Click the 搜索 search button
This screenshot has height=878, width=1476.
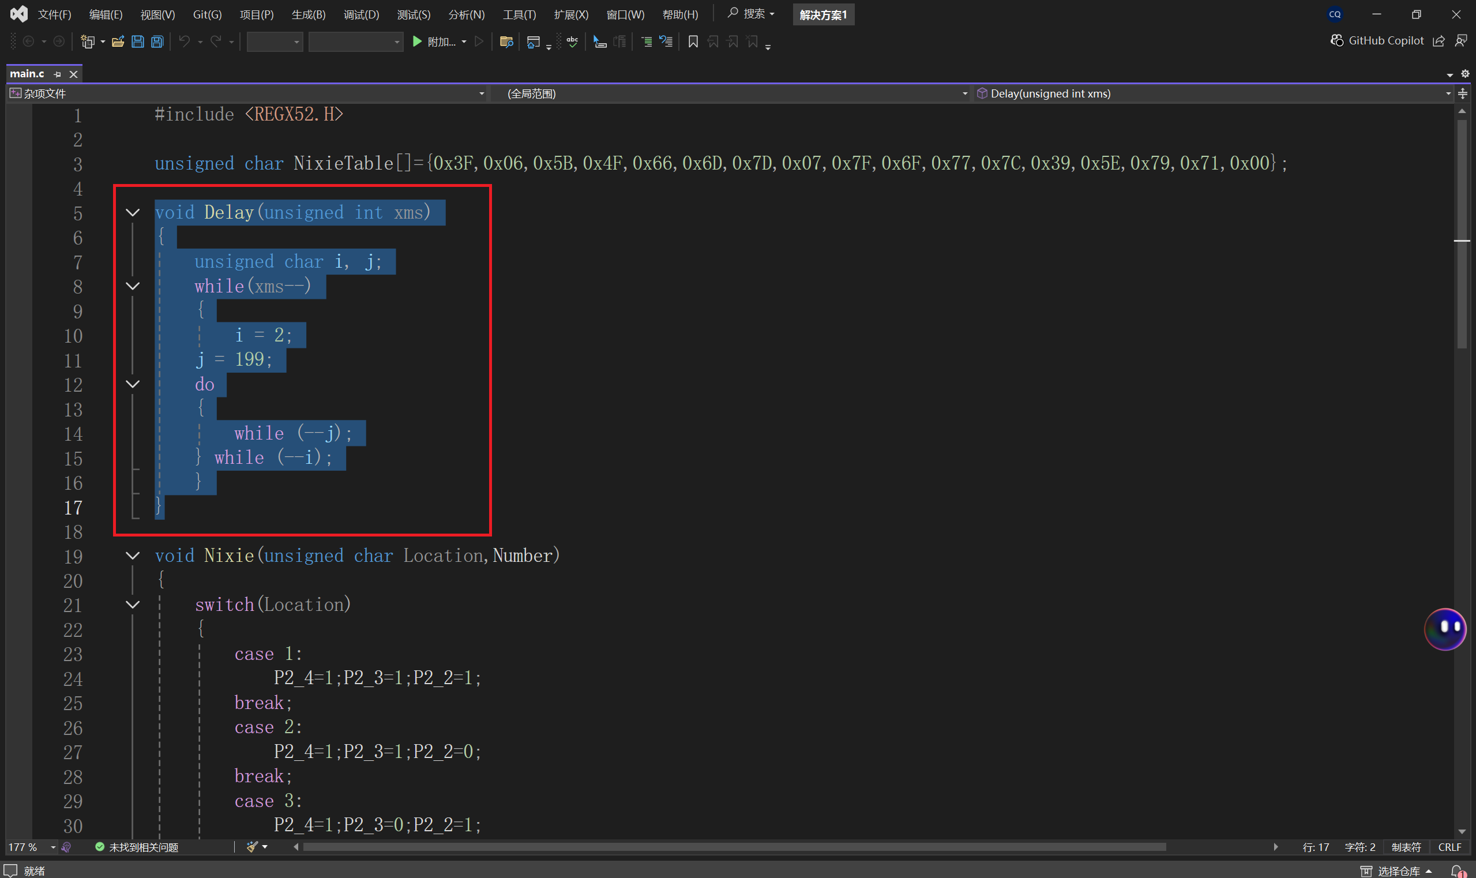(x=752, y=14)
